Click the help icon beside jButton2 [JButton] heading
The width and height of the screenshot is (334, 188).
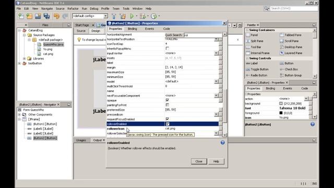click(x=313, y=124)
